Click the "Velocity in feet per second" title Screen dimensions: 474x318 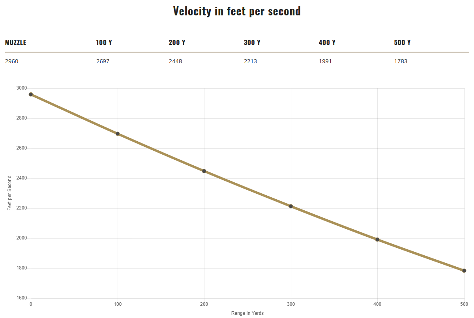237,11
